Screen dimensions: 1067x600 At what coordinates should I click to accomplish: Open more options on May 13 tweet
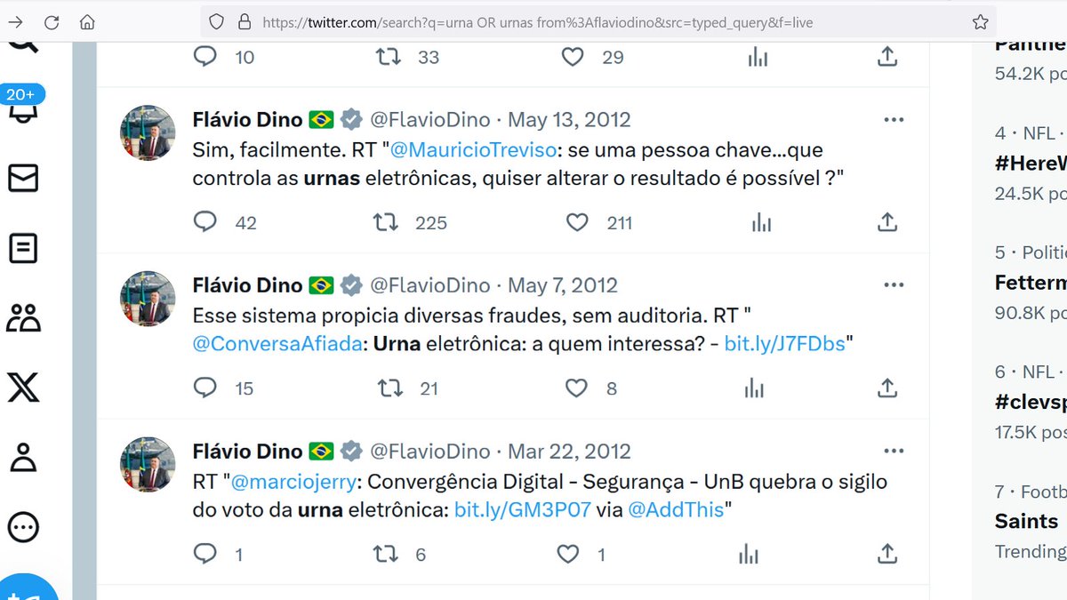(894, 120)
